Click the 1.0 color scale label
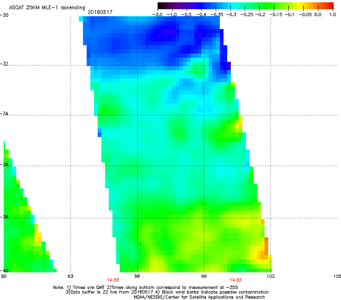 (x=333, y=15)
